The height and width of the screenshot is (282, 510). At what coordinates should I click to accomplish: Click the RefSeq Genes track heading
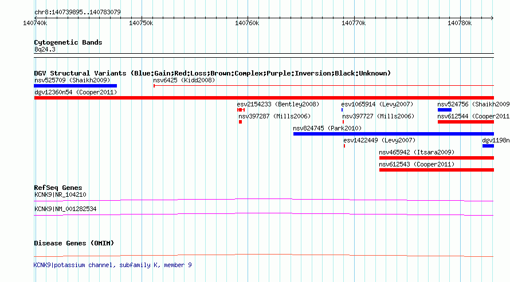tap(58, 188)
